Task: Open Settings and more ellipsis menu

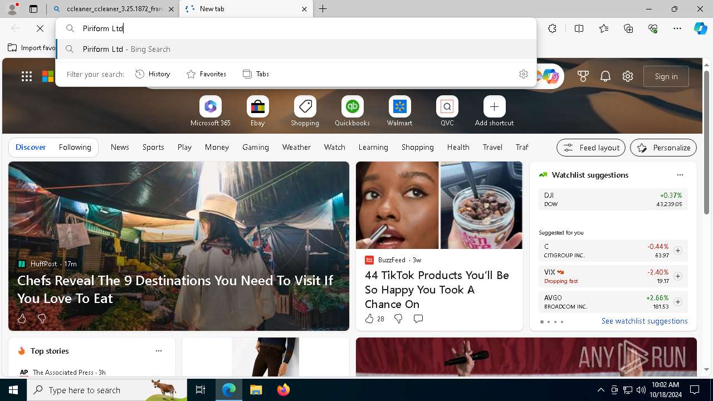Action: tap(677, 28)
